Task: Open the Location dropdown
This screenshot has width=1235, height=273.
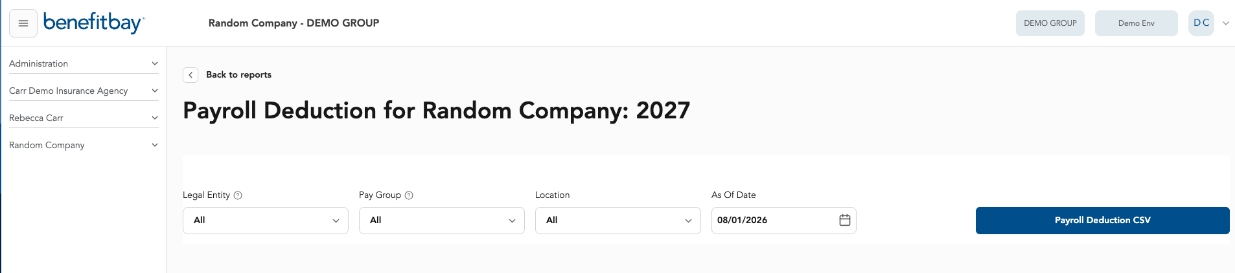Action: click(618, 221)
